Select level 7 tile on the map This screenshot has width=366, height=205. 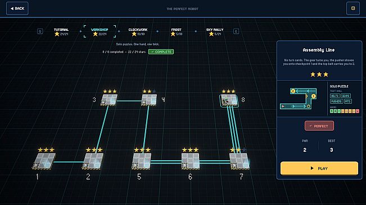pos(240,161)
